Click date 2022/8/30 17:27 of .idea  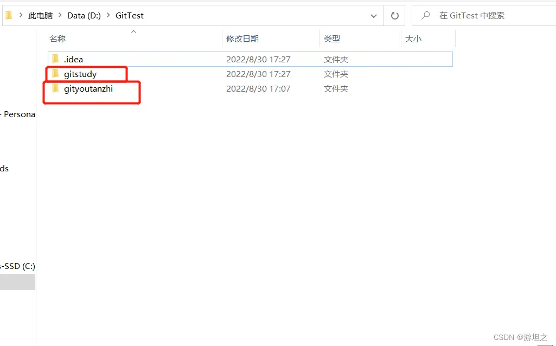[258, 59]
